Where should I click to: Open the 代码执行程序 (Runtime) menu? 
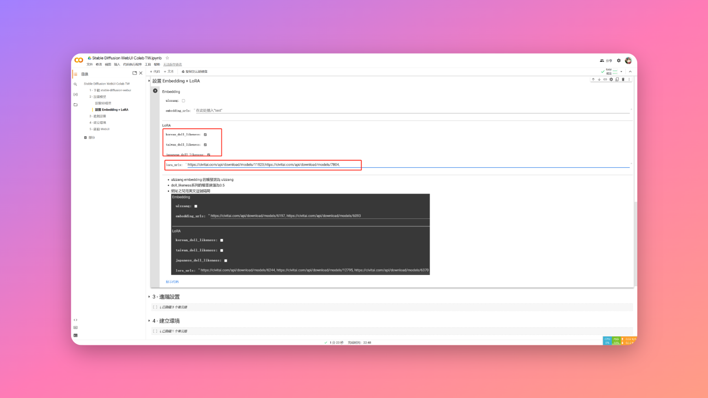coord(132,64)
